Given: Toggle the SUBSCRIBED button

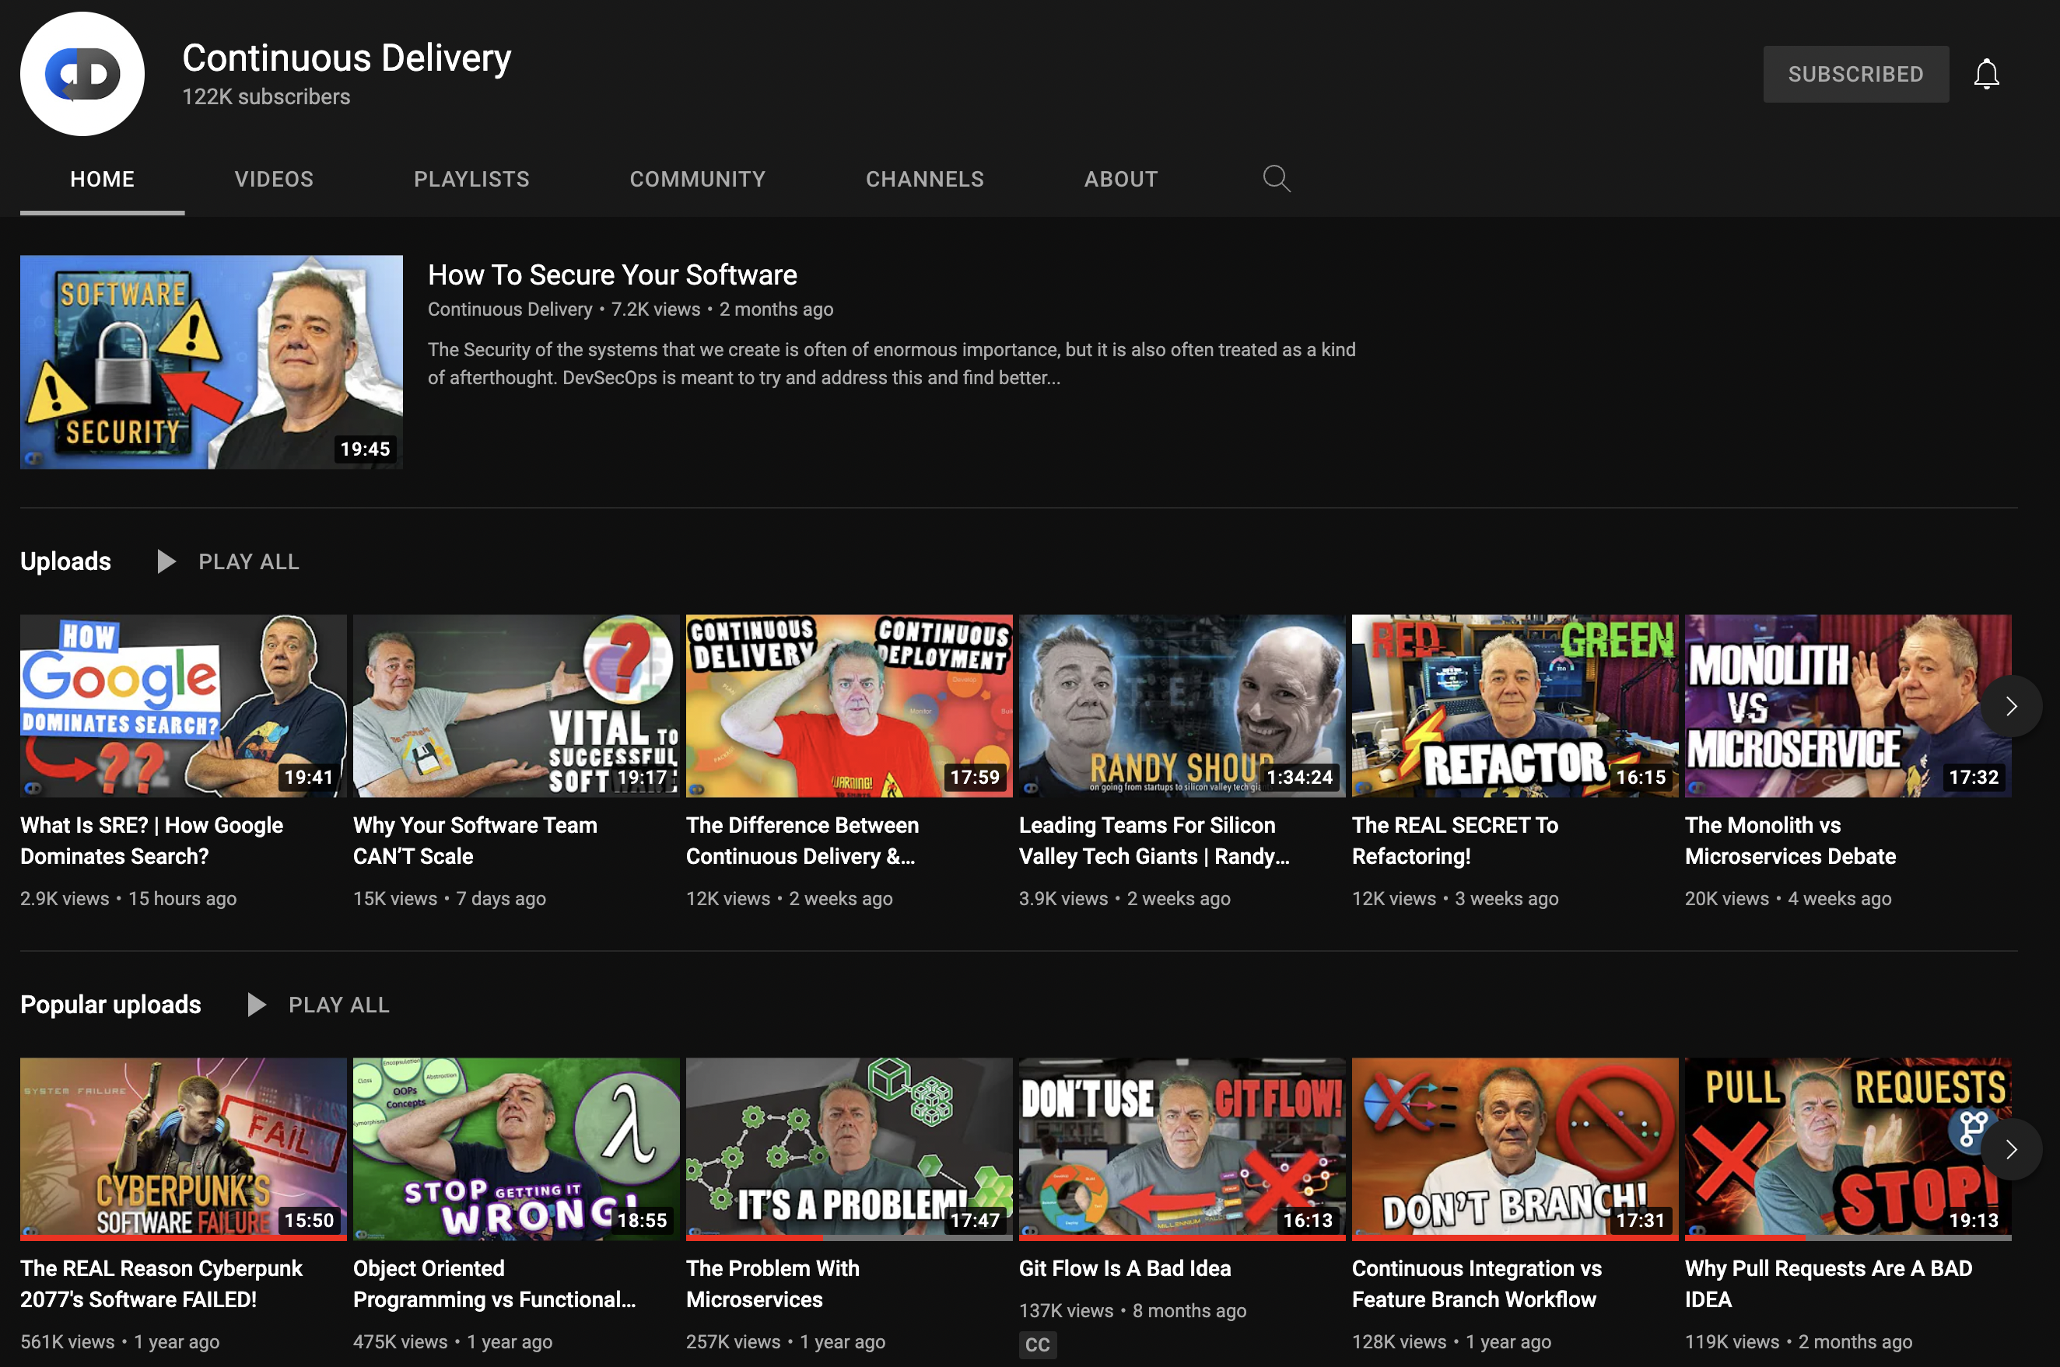Looking at the screenshot, I should point(1855,74).
